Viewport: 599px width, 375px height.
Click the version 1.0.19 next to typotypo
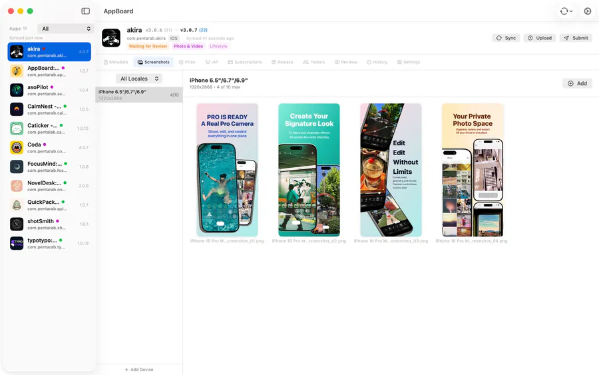(x=83, y=243)
